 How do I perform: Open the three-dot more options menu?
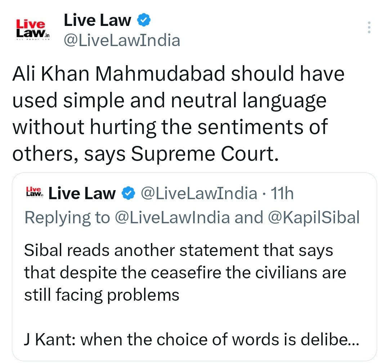point(369,27)
